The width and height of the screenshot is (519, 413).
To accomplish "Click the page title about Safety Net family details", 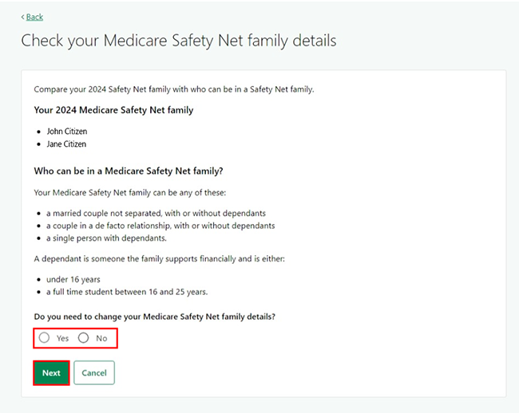I will pyautogui.click(x=179, y=41).
